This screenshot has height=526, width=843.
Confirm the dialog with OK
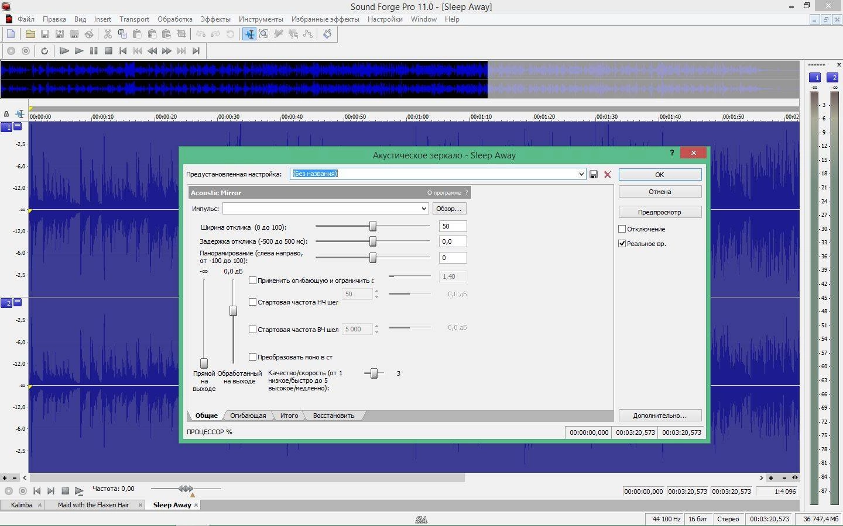point(660,175)
